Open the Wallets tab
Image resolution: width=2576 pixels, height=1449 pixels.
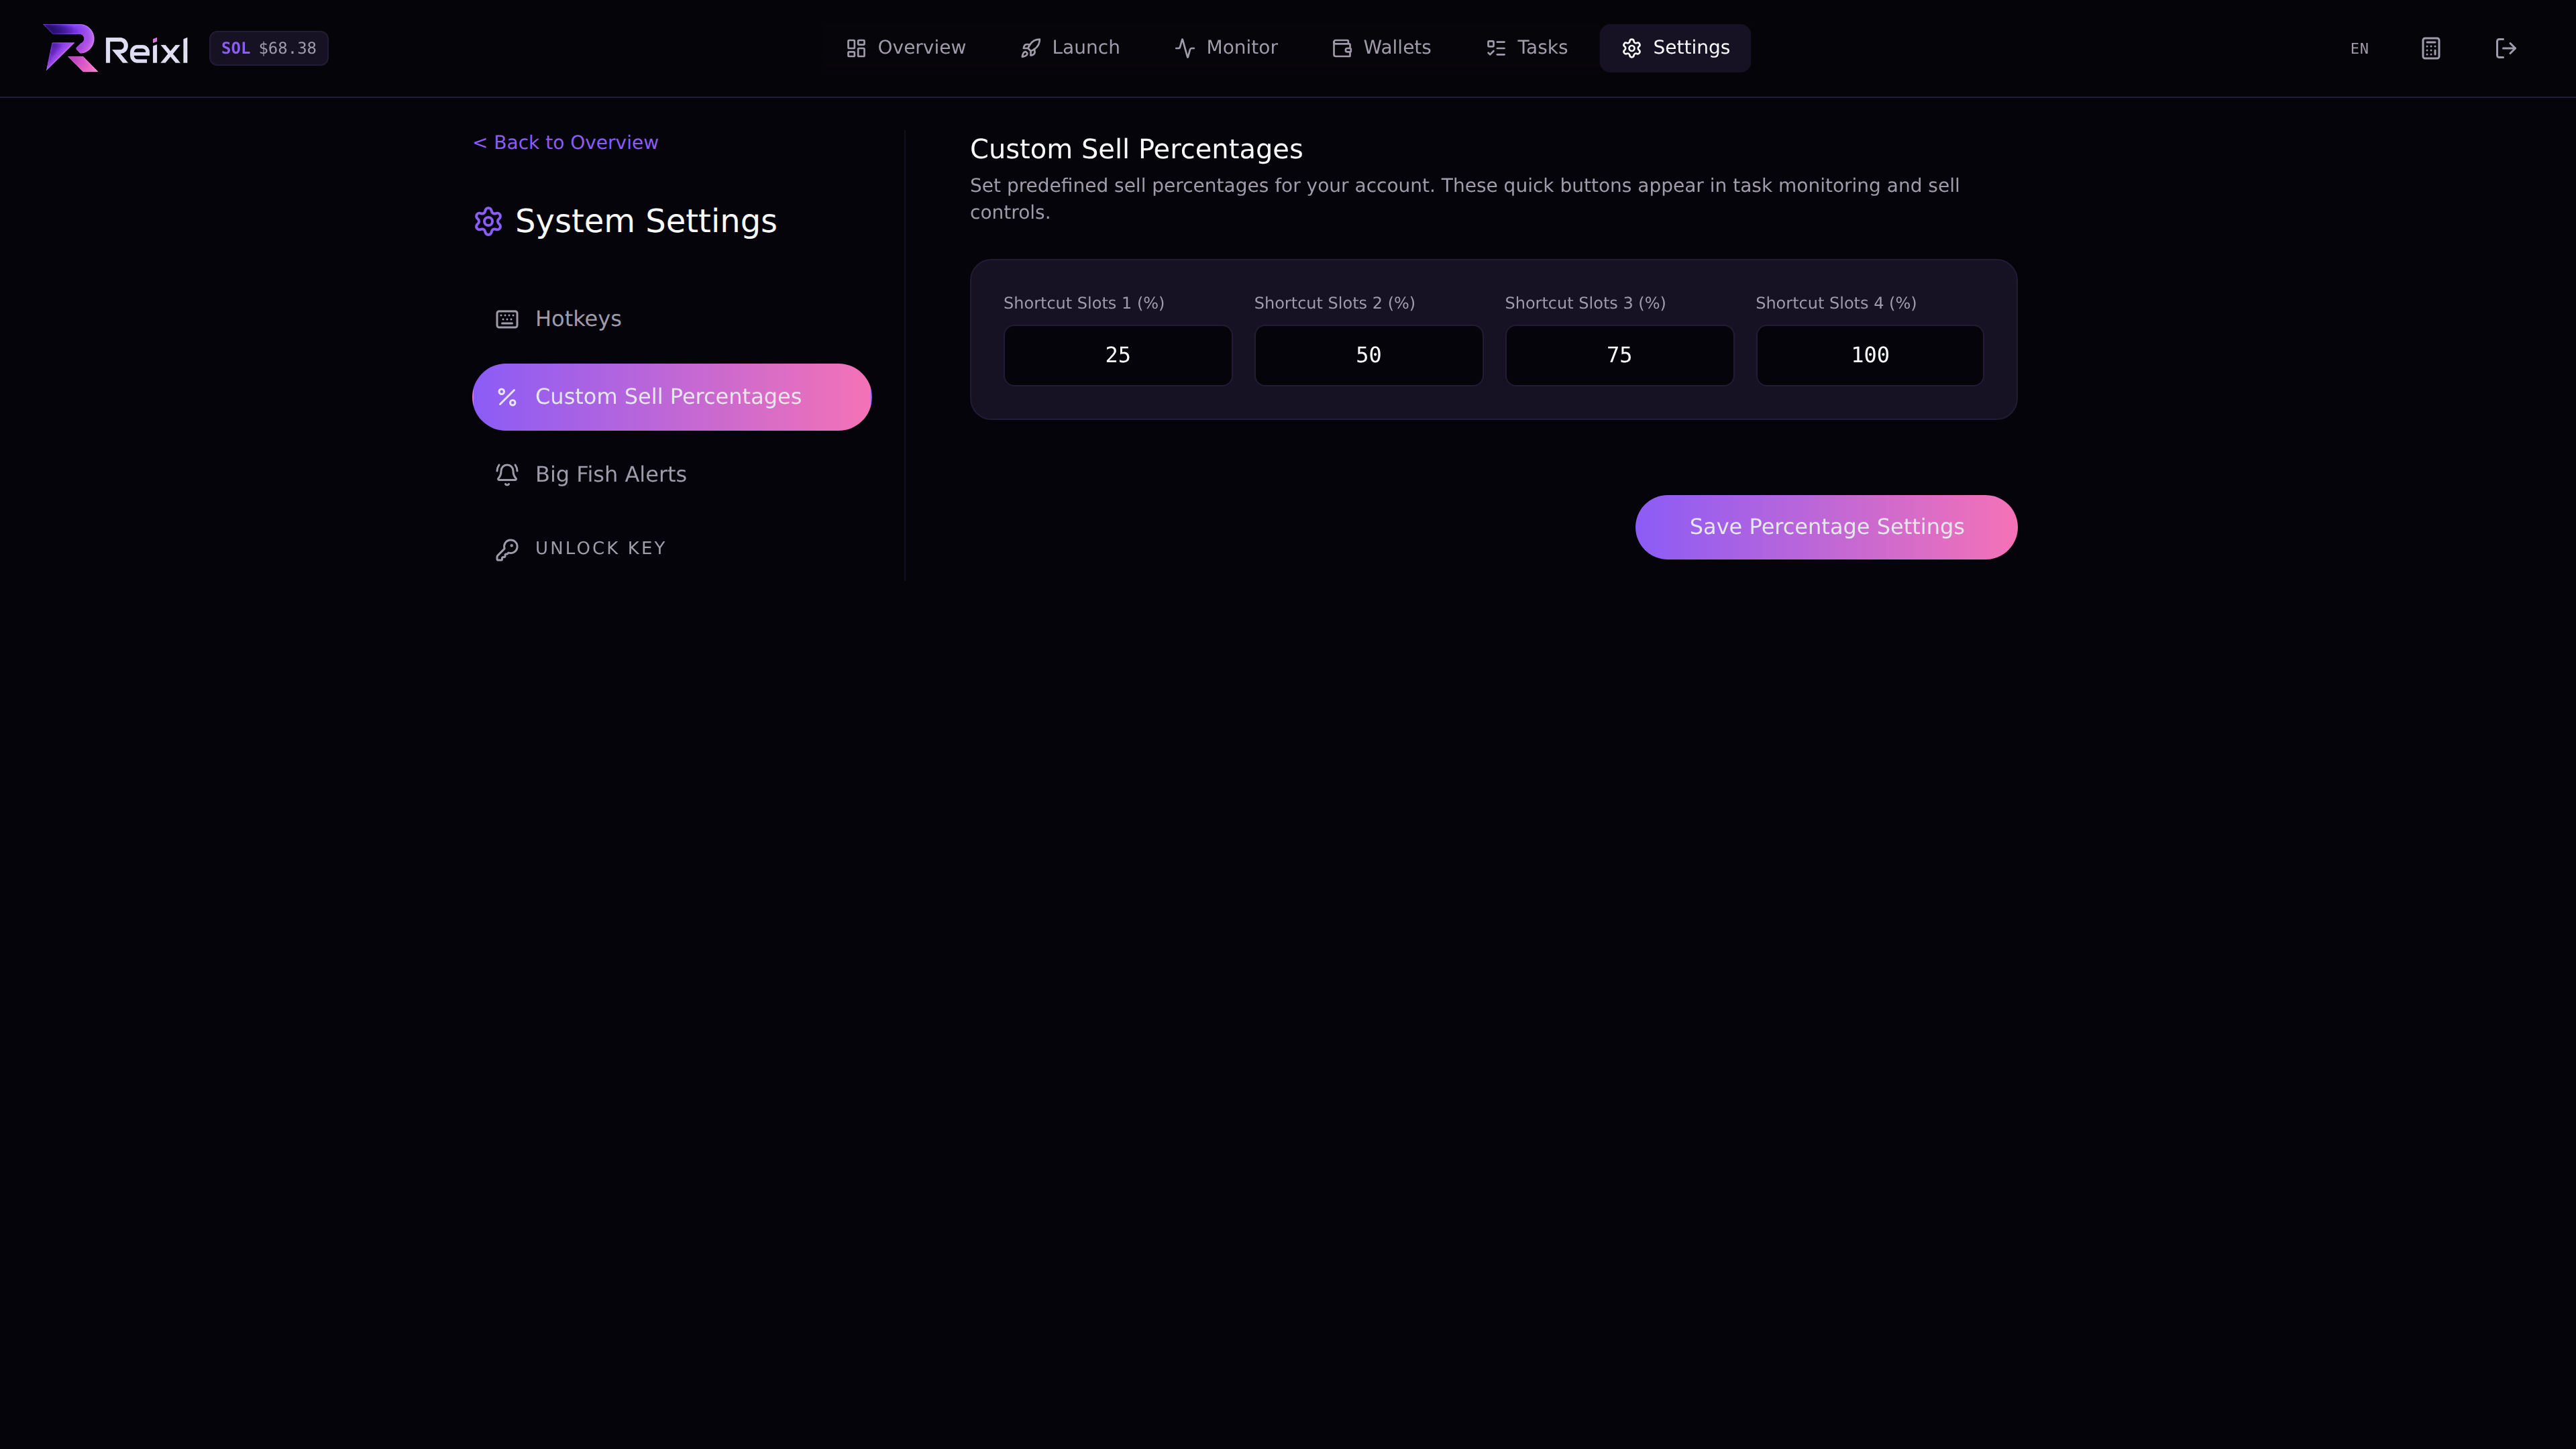(1382, 48)
